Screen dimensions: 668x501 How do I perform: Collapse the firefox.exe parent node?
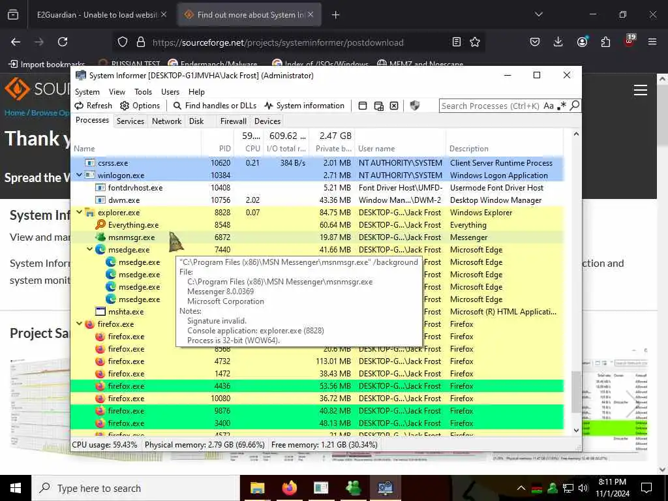point(79,324)
